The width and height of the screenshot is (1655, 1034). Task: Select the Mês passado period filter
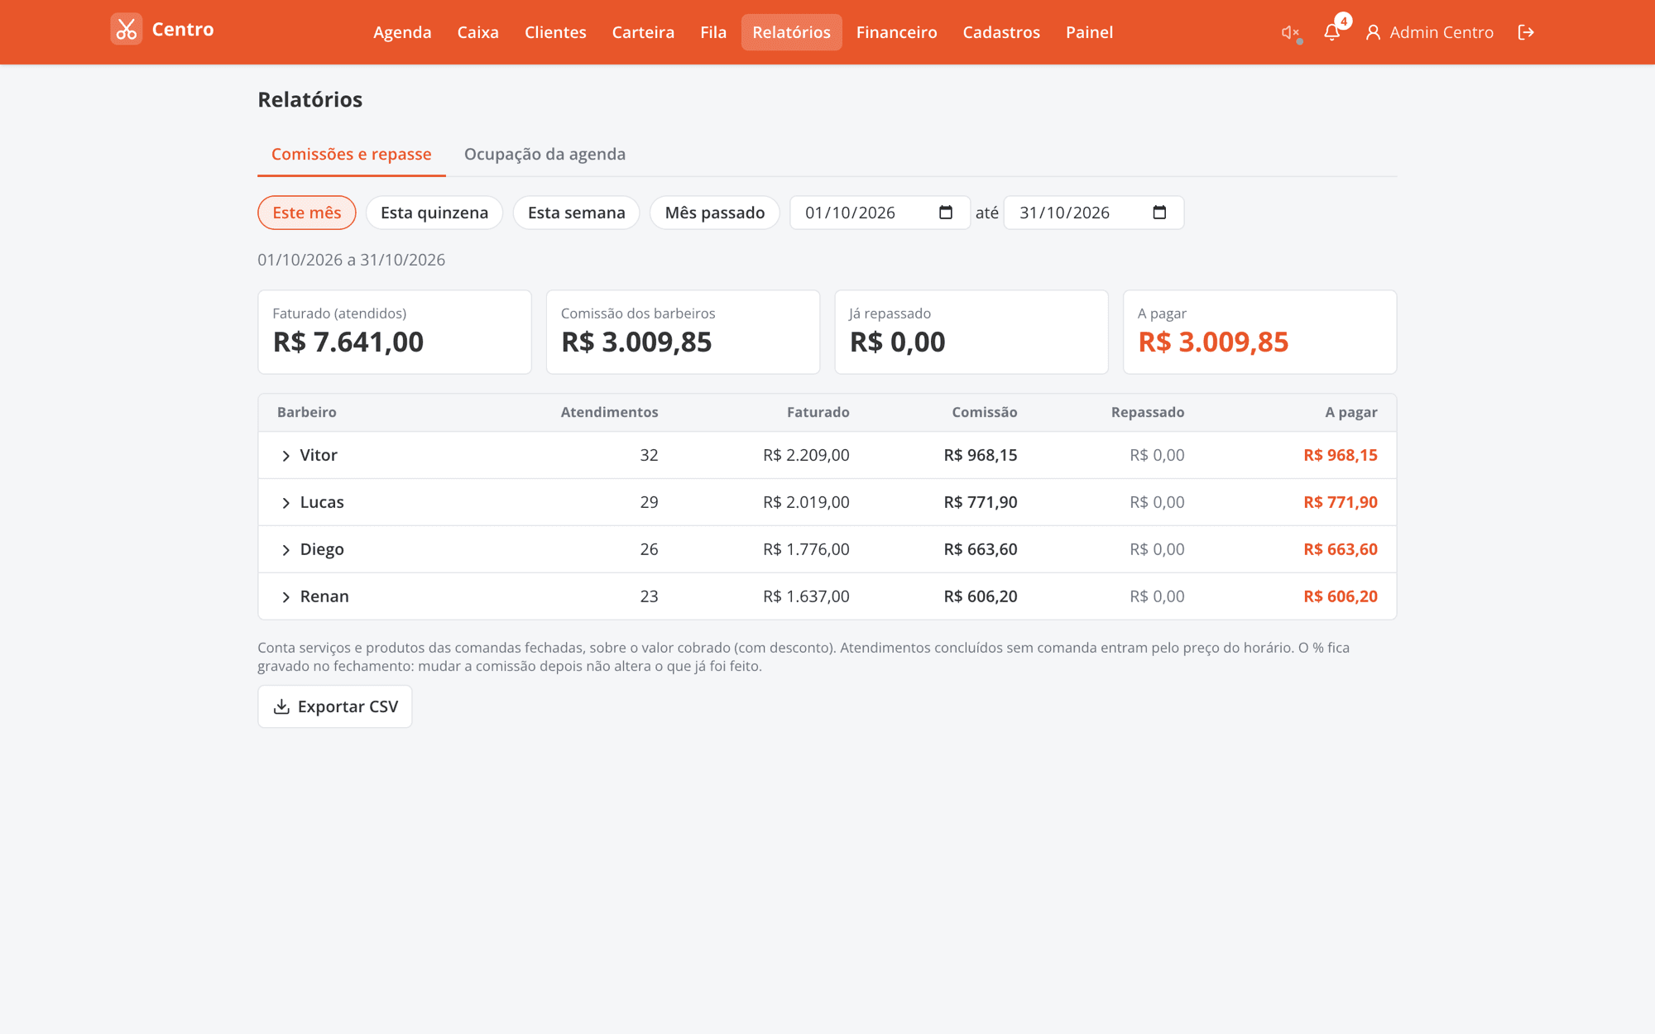click(715, 213)
